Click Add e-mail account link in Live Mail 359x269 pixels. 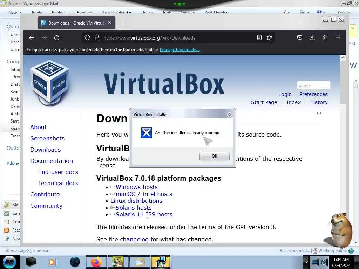[x=13, y=163]
